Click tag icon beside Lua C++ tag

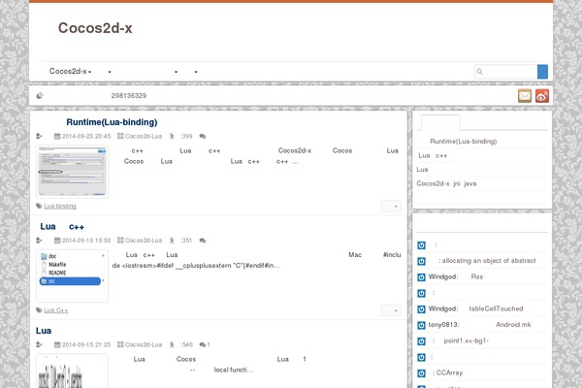pyautogui.click(x=39, y=310)
